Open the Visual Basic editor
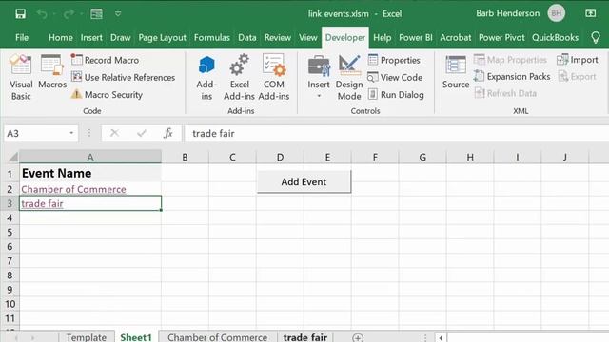 click(x=21, y=78)
